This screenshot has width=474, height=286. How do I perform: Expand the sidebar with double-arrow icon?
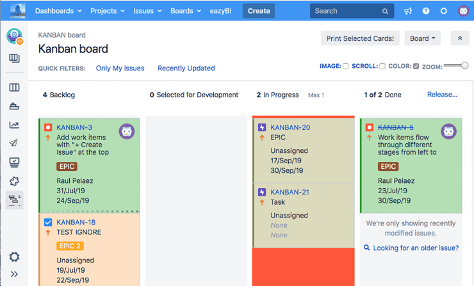point(14,274)
